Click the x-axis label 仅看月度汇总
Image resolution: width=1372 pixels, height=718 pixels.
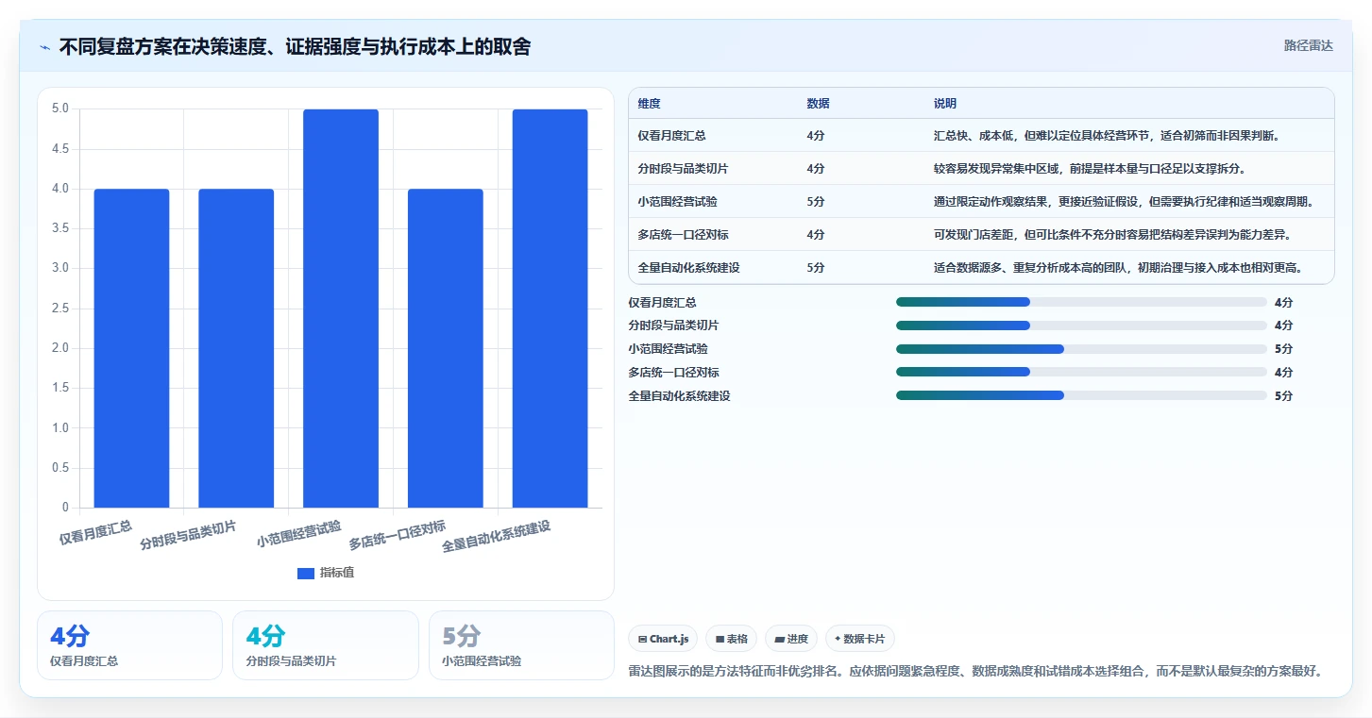[x=95, y=532]
